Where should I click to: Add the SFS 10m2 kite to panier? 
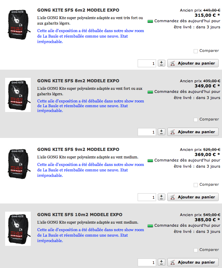(193, 262)
